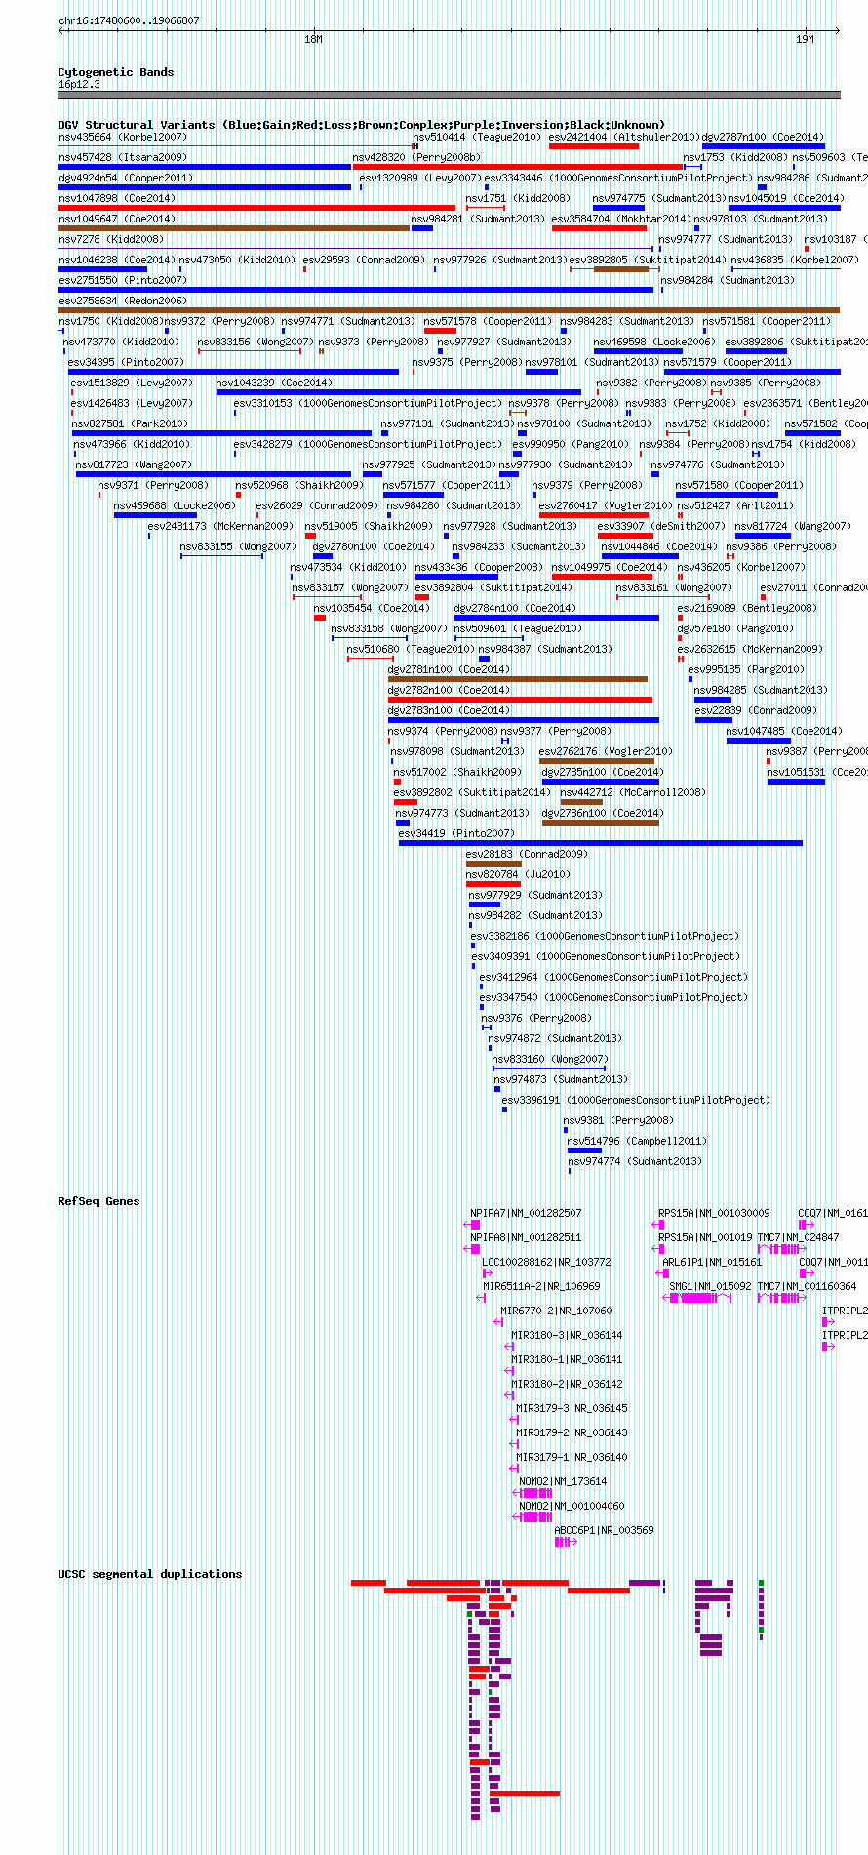Click gene NOMO2|NM_001004060
868x1855 pixels.
point(533,1517)
